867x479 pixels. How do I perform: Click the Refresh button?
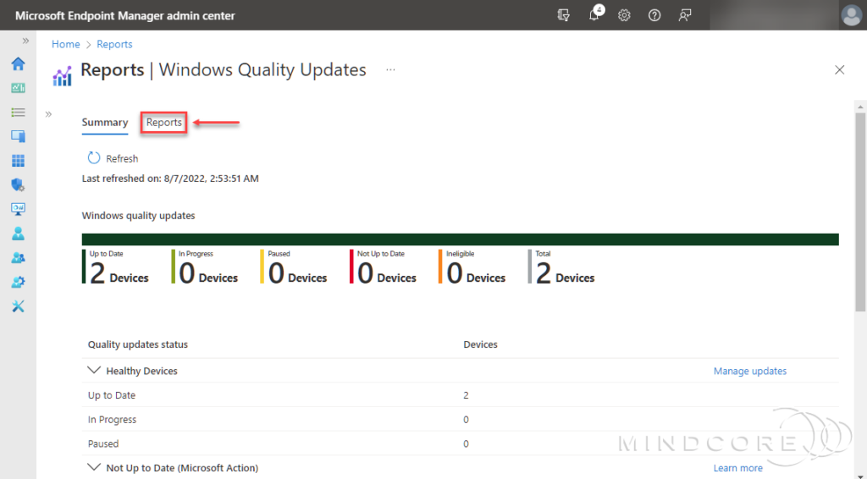click(x=113, y=158)
